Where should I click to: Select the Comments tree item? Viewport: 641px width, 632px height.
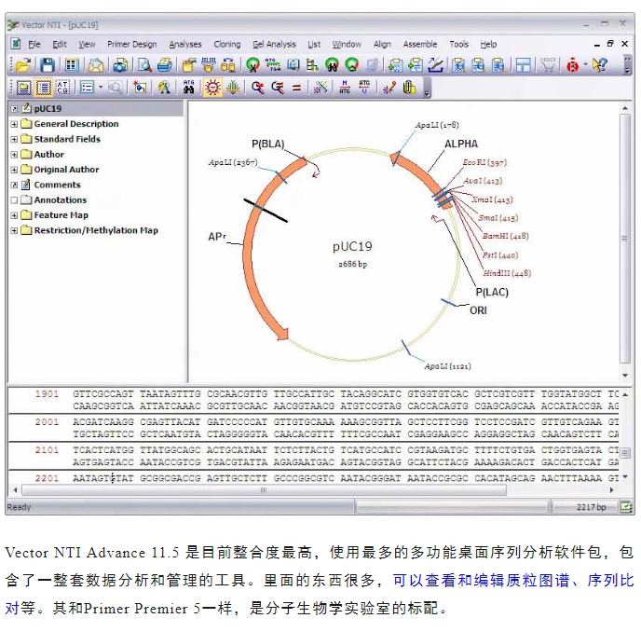(57, 185)
